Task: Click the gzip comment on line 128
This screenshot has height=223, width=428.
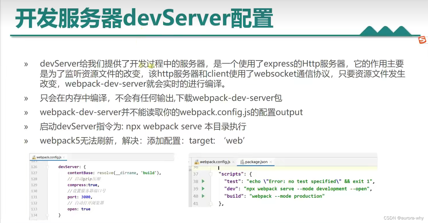Action: click(84, 179)
